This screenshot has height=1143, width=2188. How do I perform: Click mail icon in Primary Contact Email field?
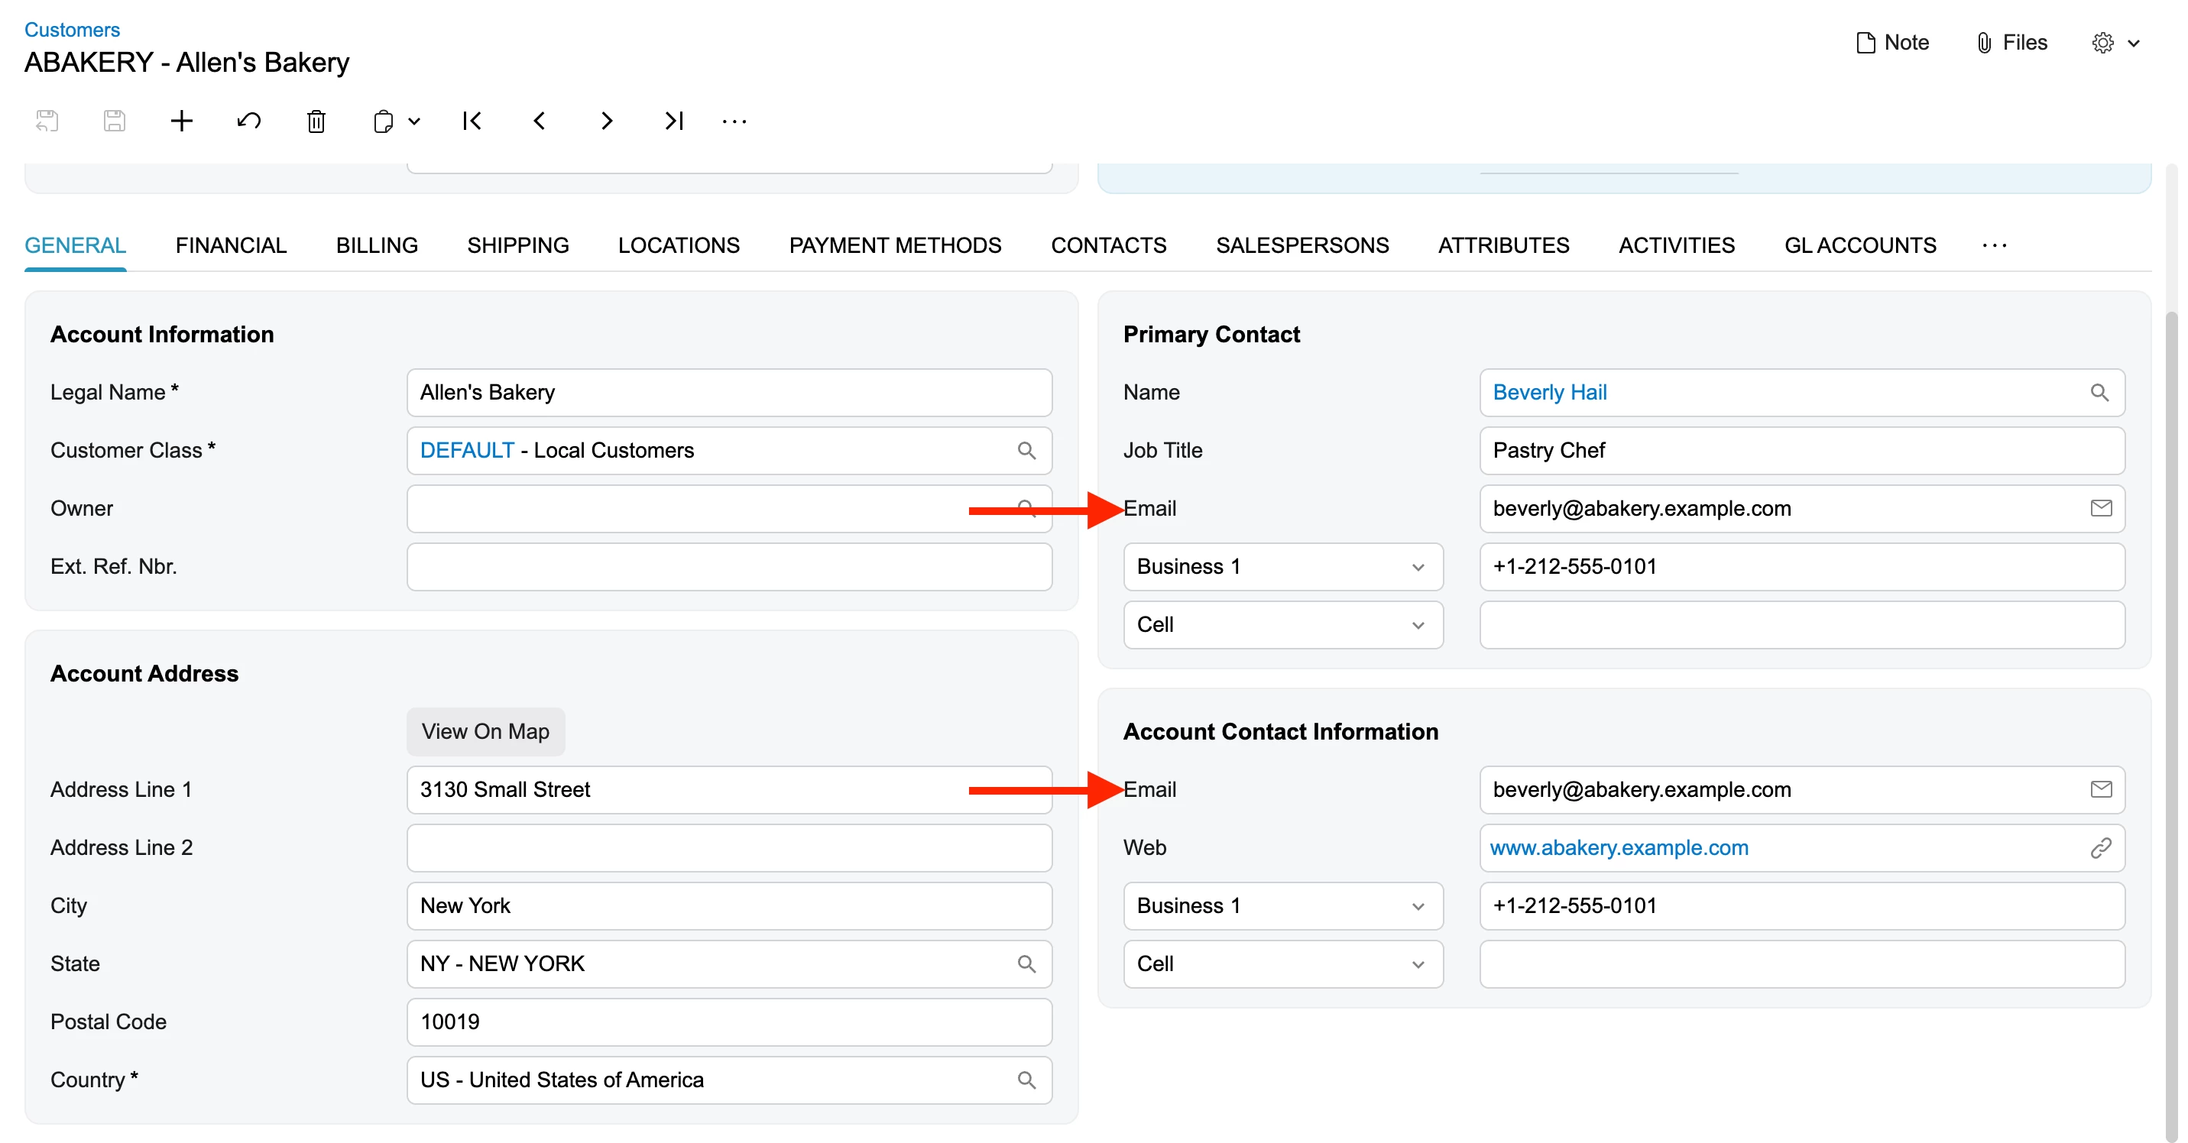click(2101, 509)
